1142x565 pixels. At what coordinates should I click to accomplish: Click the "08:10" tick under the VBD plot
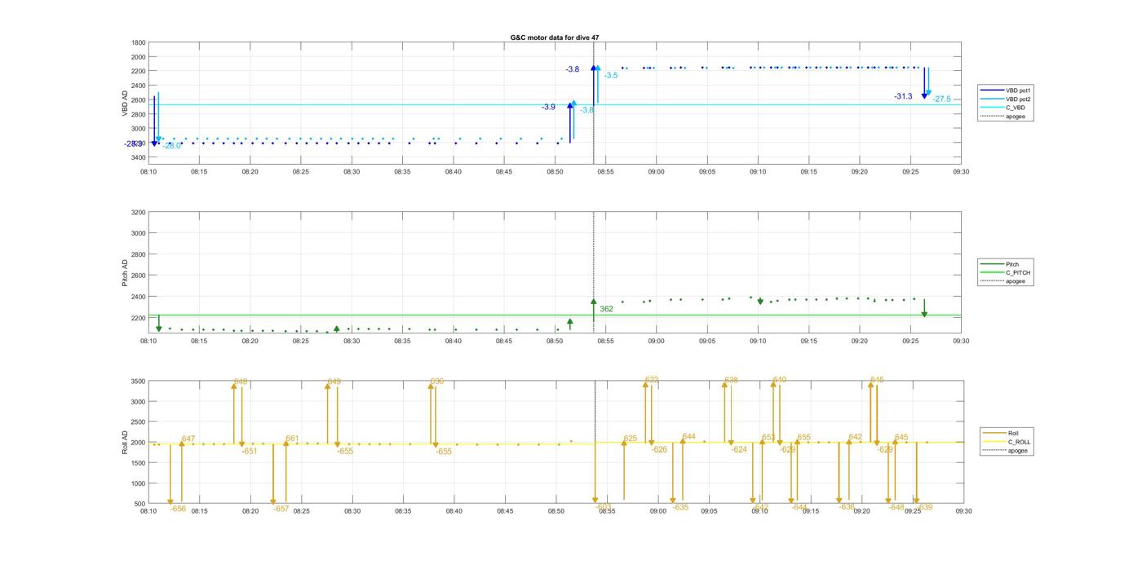point(148,171)
